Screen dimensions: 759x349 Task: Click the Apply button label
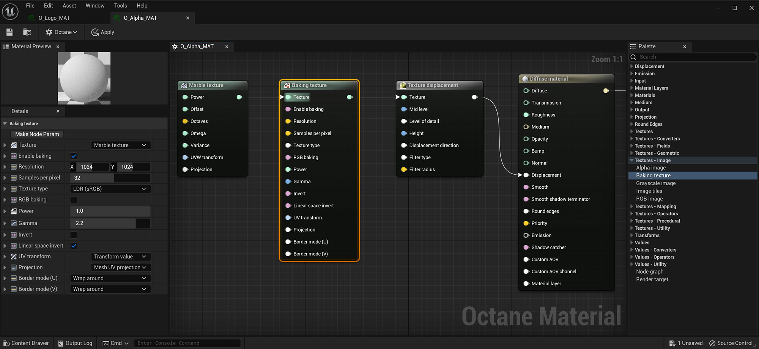tap(107, 32)
